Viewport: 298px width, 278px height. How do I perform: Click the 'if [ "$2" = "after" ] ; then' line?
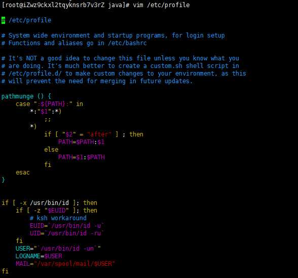(94, 134)
